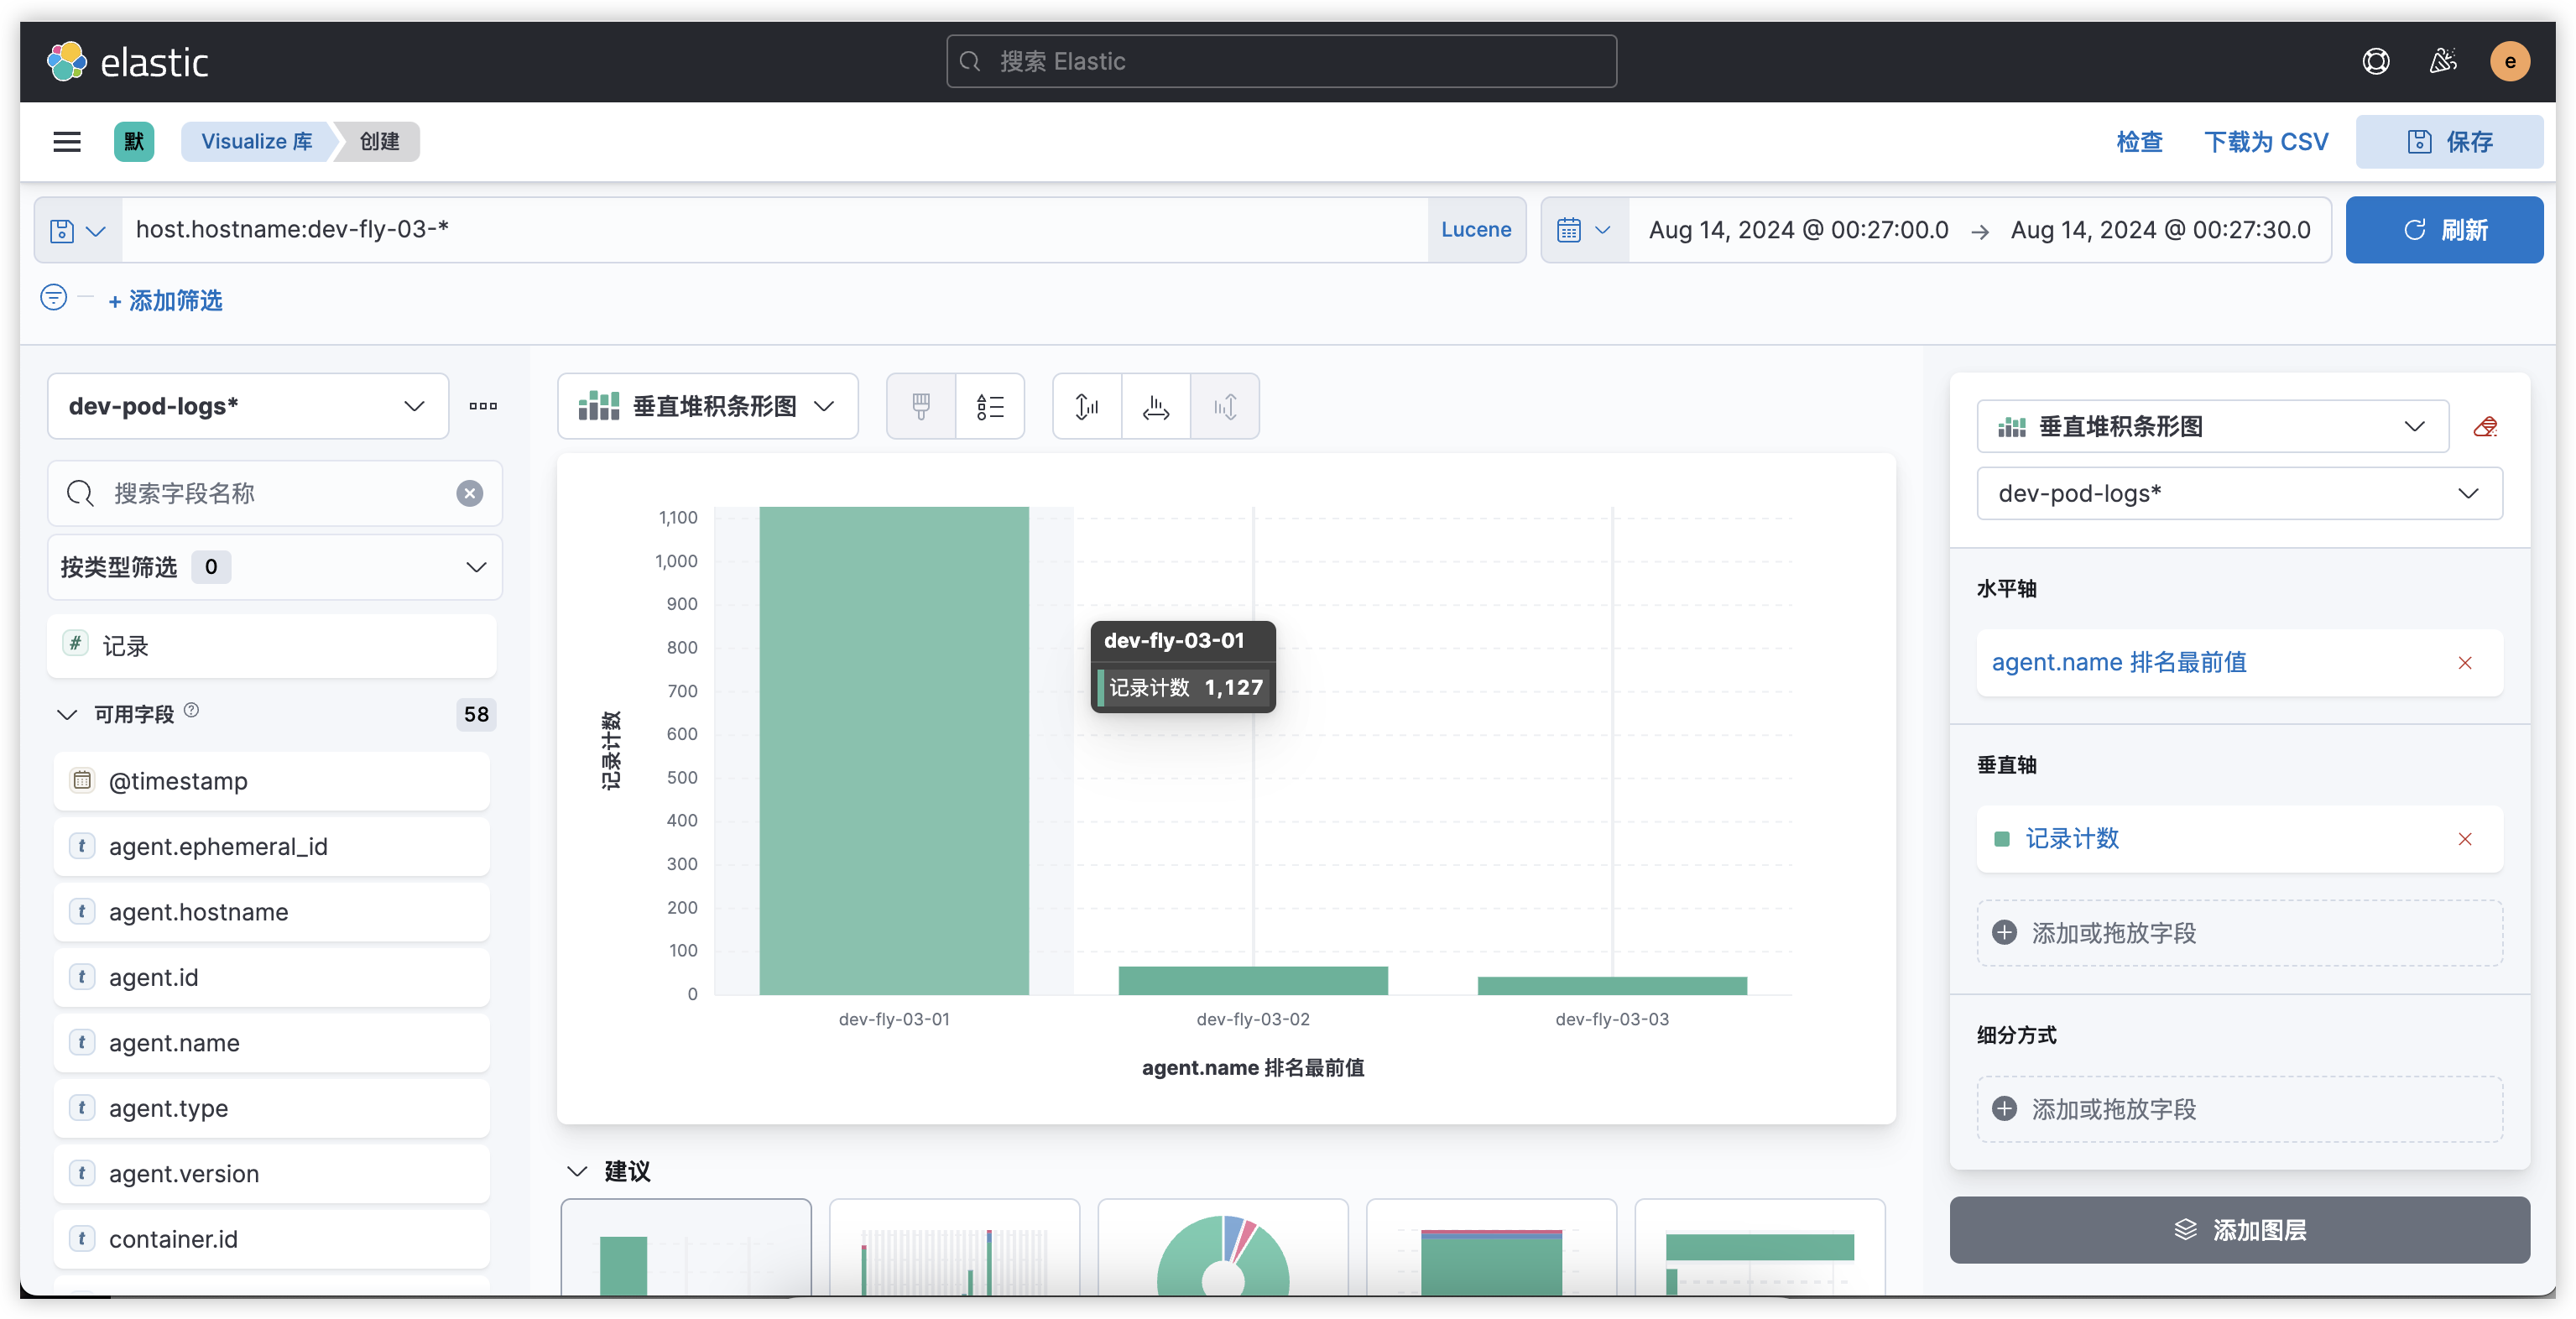Open the hamburger navigation menu
This screenshot has width=2576, height=1319.
point(67,141)
